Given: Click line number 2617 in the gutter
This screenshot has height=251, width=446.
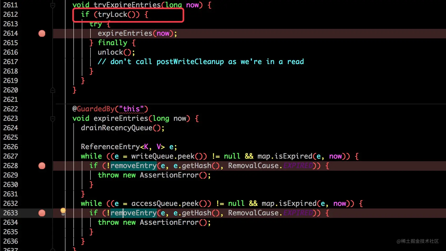Looking at the screenshot, I should [11, 62].
